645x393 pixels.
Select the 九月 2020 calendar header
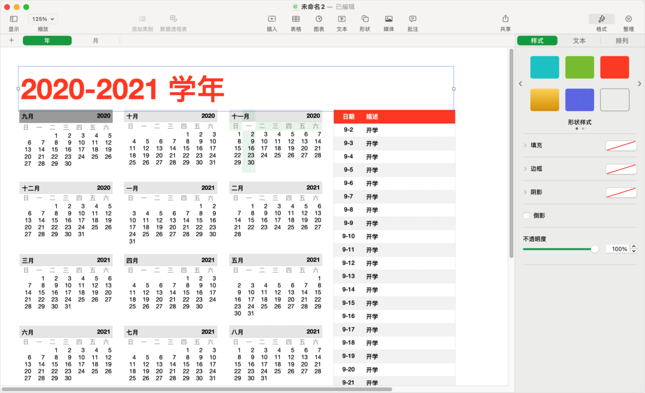pos(66,116)
